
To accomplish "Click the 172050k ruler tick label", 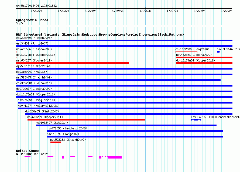I will pyautogui.click(x=118, y=11).
